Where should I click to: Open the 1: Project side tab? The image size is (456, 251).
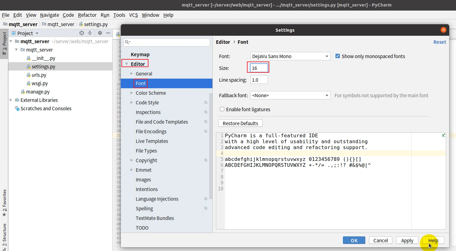pos(4,43)
